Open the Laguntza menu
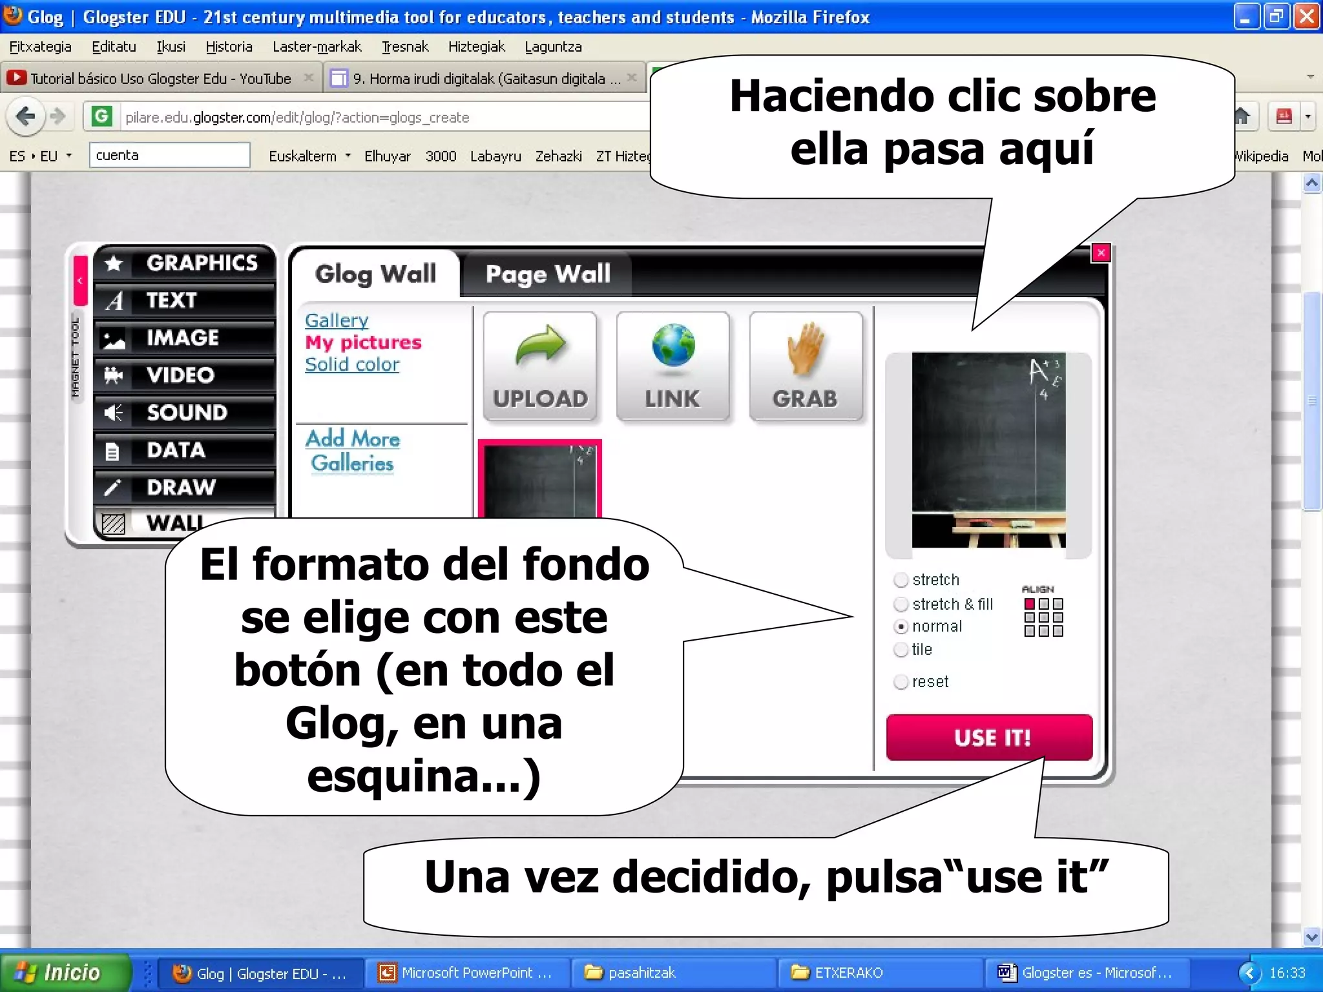 pyautogui.click(x=553, y=46)
